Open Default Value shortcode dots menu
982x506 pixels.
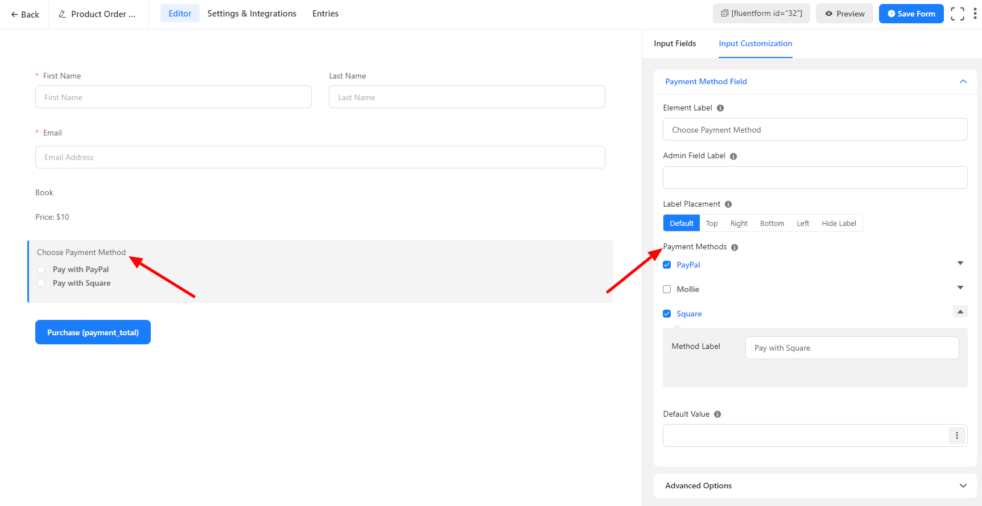pos(956,435)
